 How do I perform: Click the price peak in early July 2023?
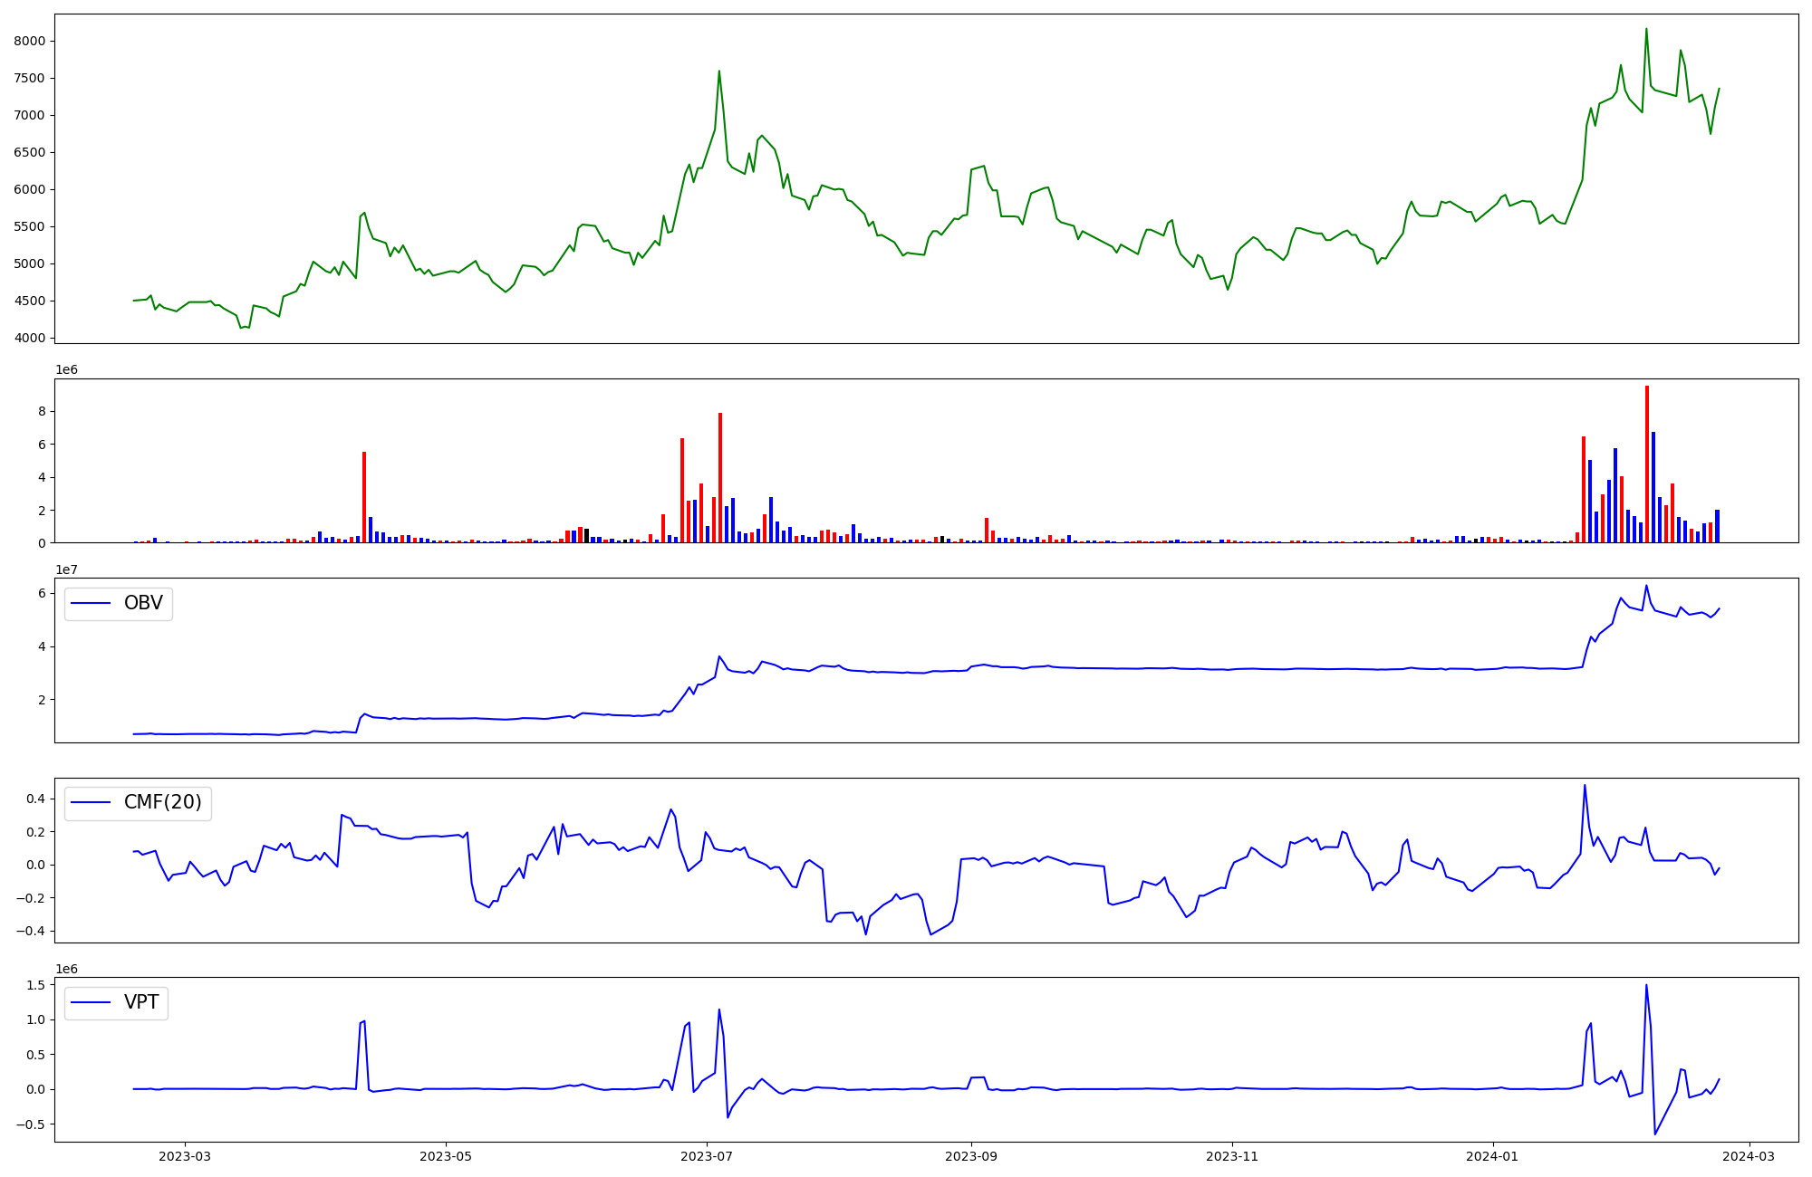(719, 72)
